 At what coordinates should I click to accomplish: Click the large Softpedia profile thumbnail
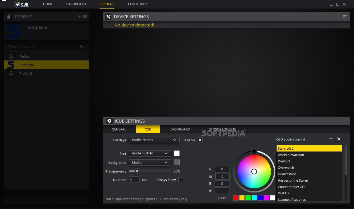[x=14, y=31]
